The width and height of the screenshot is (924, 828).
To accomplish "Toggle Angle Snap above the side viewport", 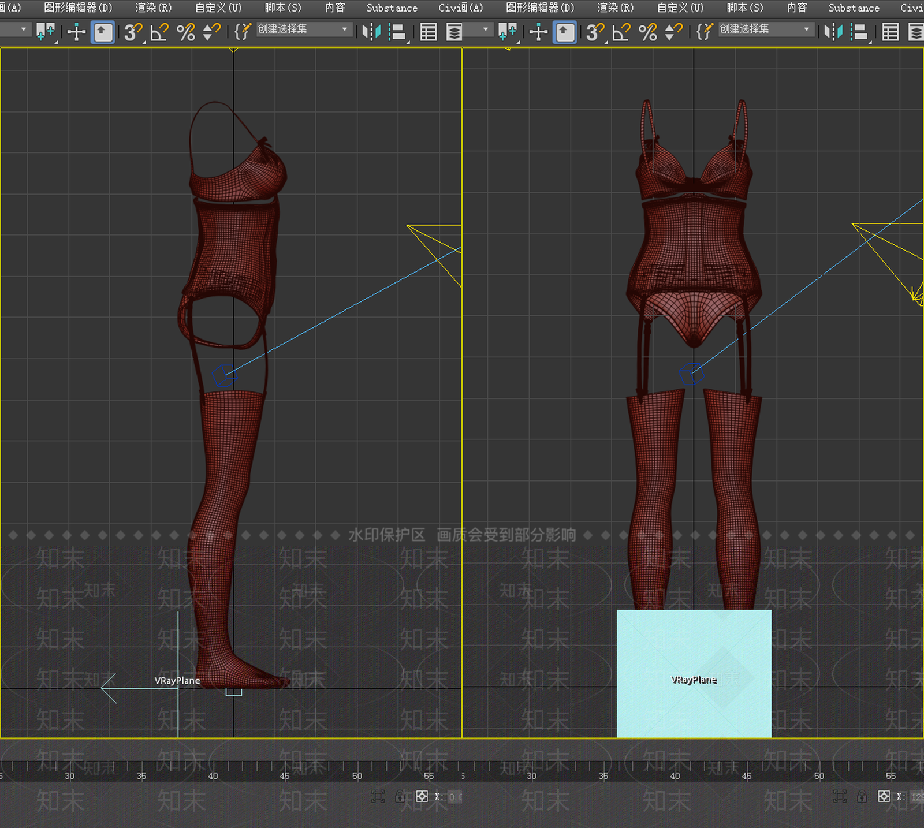I will [159, 32].
